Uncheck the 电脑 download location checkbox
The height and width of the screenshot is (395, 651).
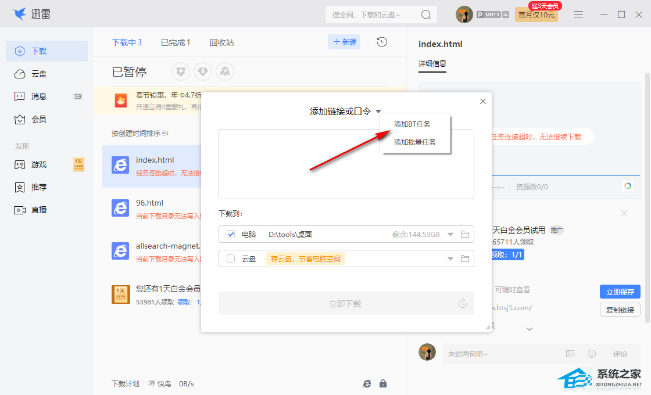(231, 234)
